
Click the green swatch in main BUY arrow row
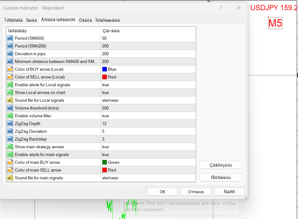point(105,163)
